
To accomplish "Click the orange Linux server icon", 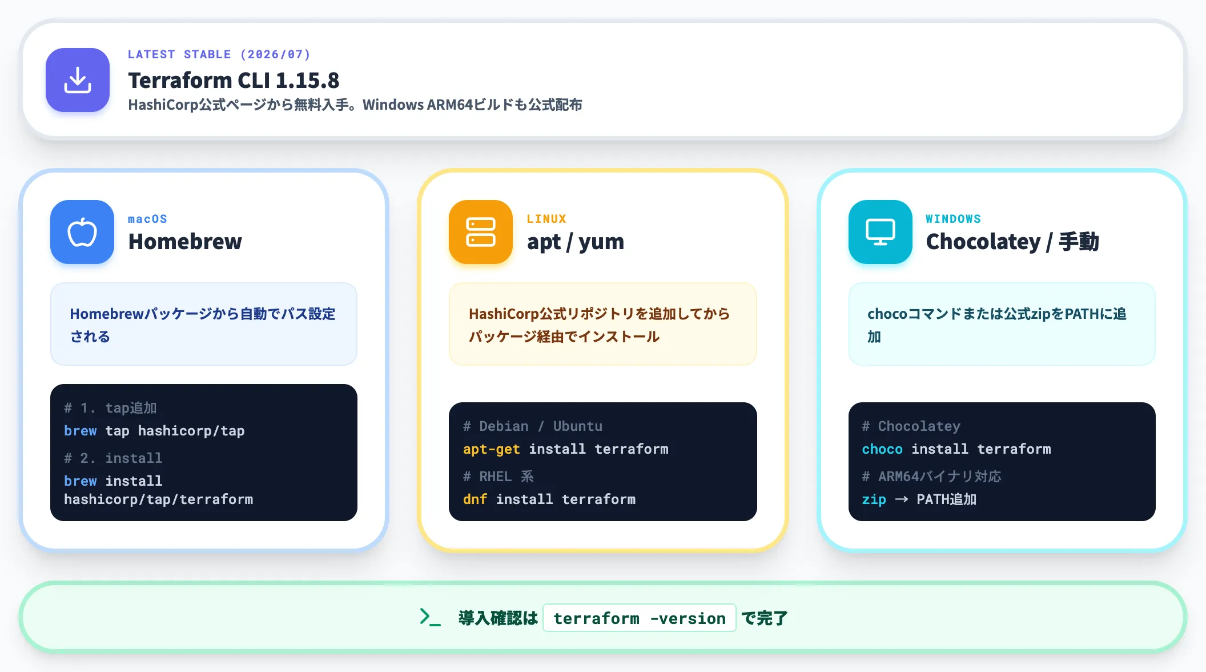I will pyautogui.click(x=481, y=232).
